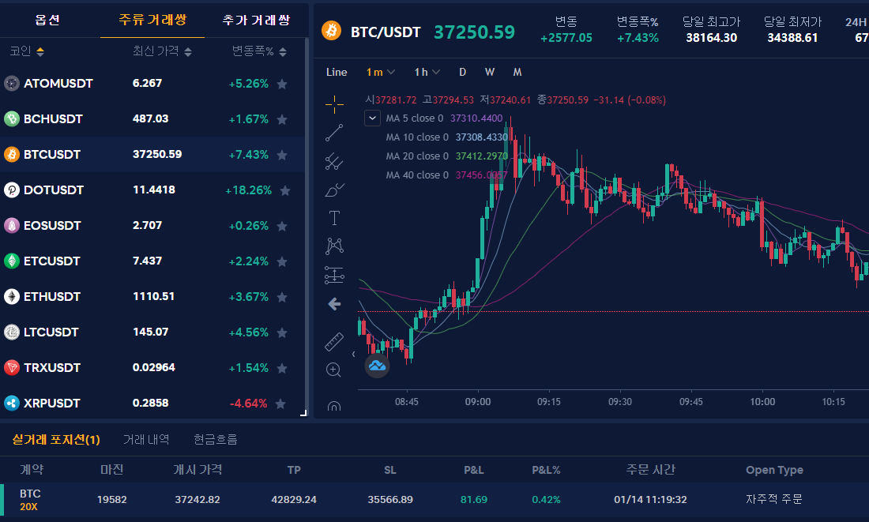Toggle favorite star for DOTUSDT
Image resolution: width=869 pixels, height=522 pixels.
[285, 190]
